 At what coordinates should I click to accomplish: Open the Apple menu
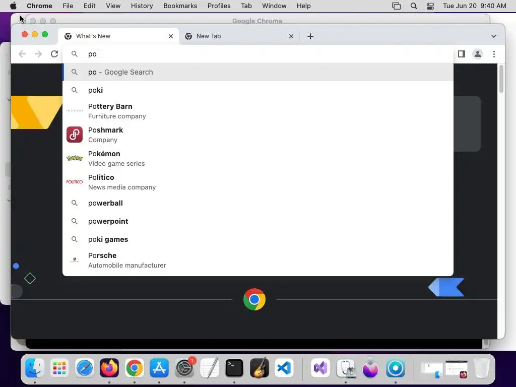click(x=13, y=6)
